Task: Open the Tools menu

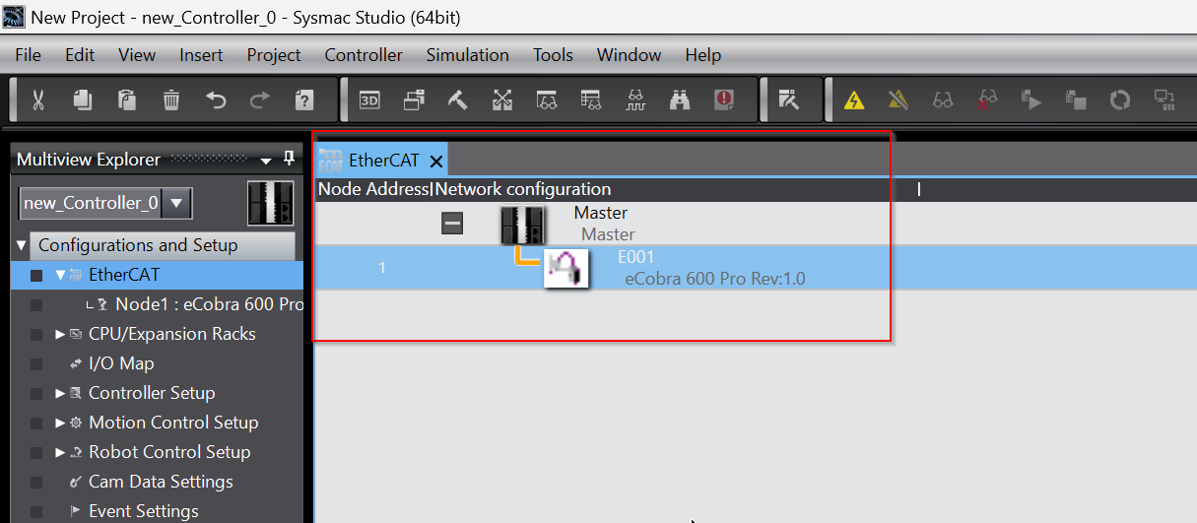Action: 554,55
